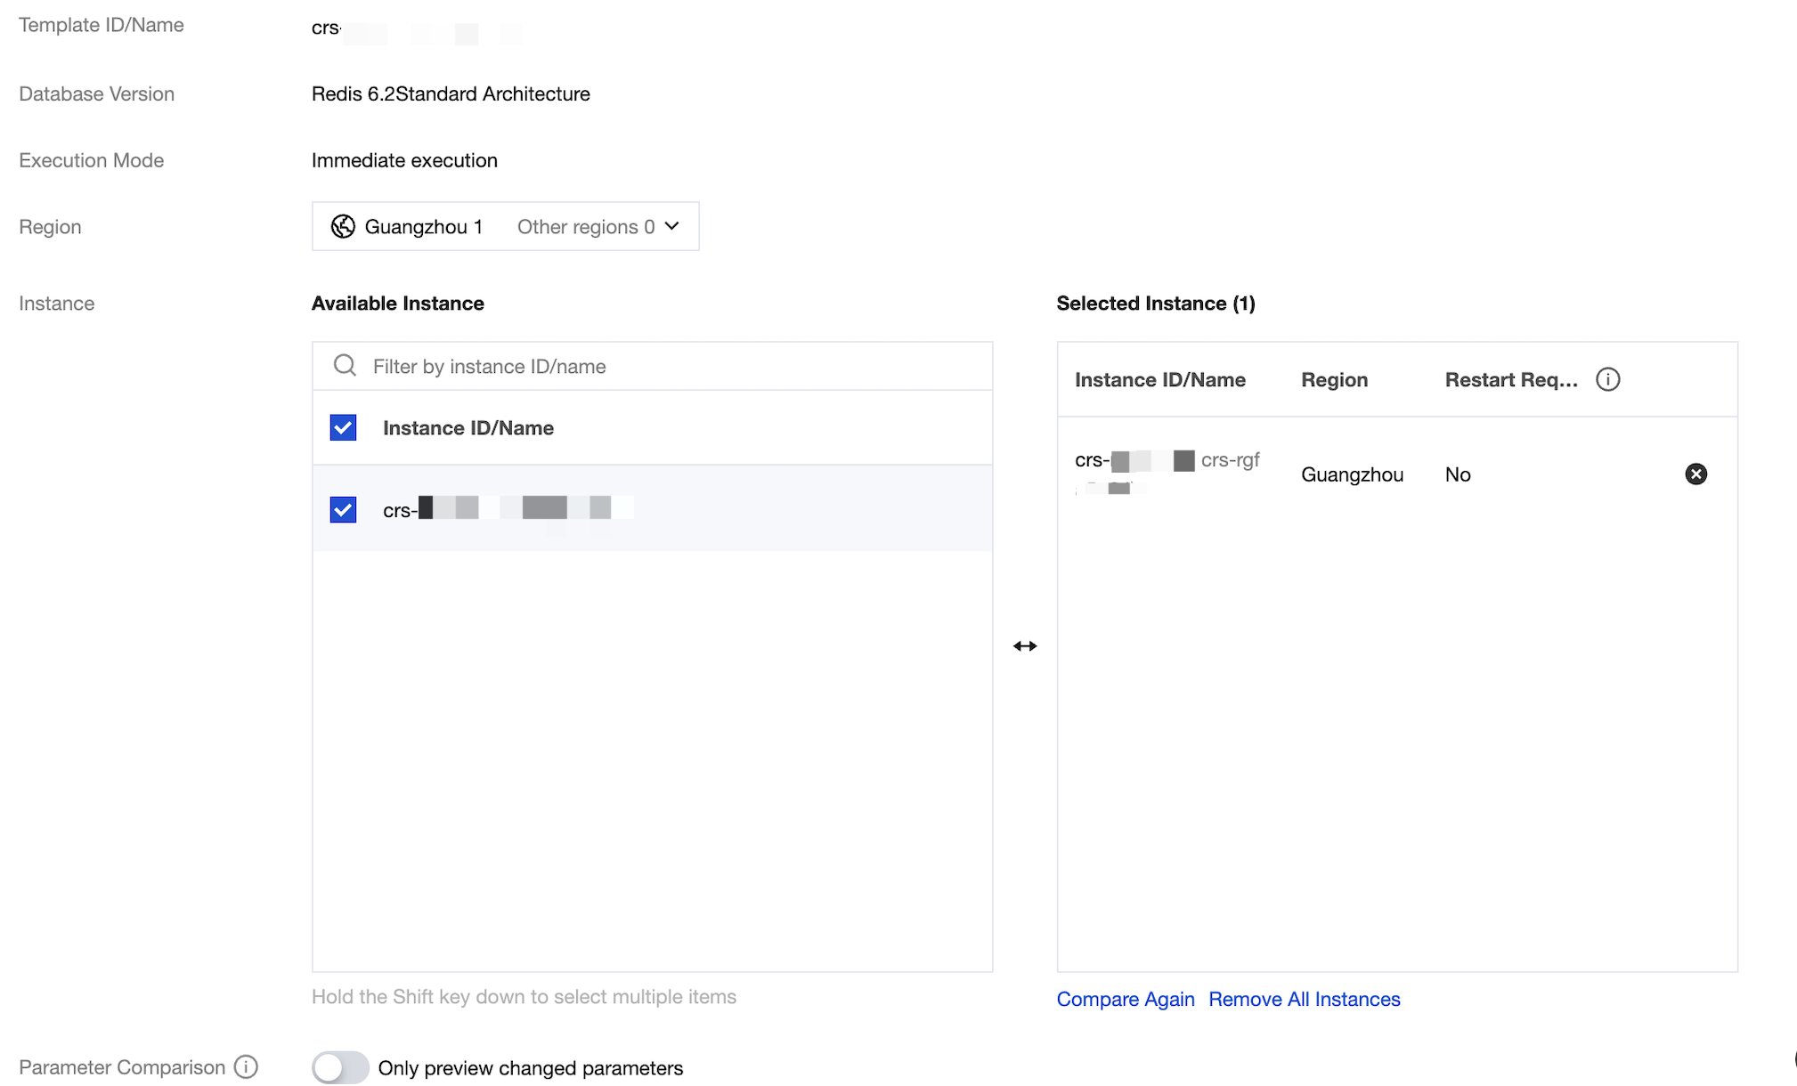Expand the Other regions dropdown chevron
Screen dimensions: 1797x1086
click(672, 226)
